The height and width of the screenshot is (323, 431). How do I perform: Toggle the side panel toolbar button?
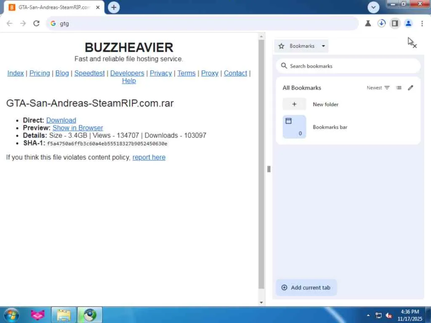(395, 24)
